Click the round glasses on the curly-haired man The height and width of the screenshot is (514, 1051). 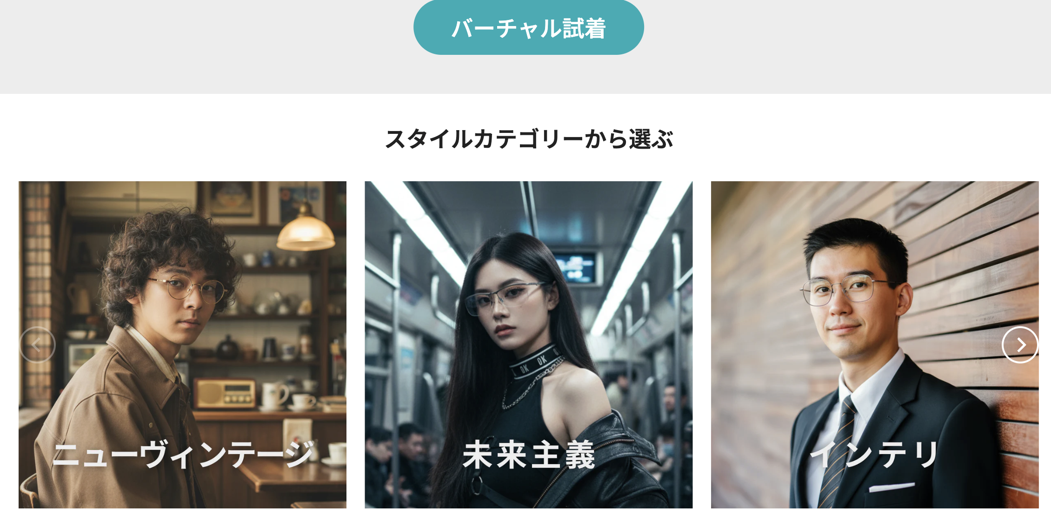[188, 289]
